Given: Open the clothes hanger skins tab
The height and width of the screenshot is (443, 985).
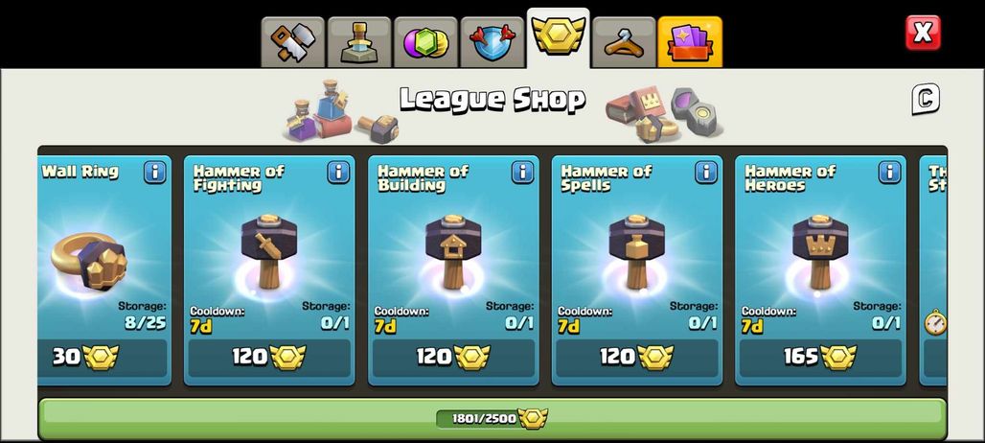Looking at the screenshot, I should [x=624, y=42].
